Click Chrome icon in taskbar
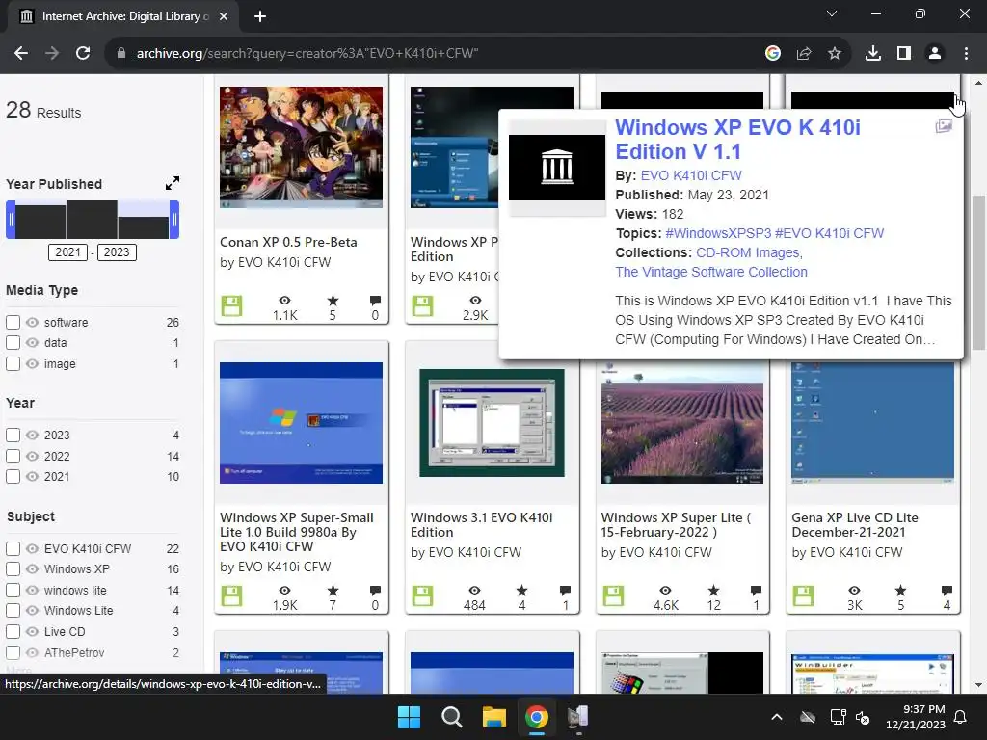This screenshot has height=740, width=987. [x=536, y=717]
